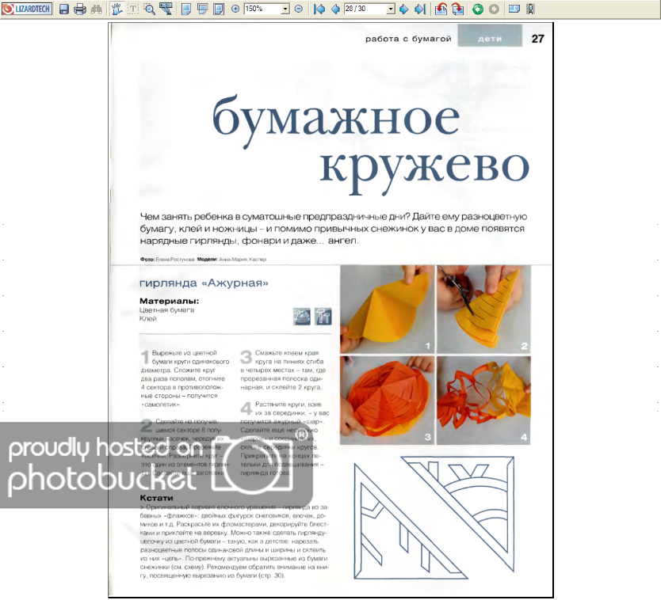The height and width of the screenshot is (600, 661).
Task: Rotate the page clockwise
Action: (x=458, y=9)
